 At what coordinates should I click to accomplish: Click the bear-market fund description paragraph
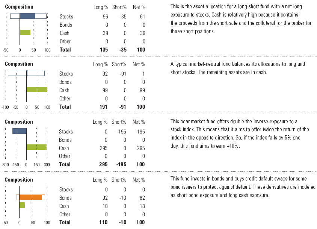[x=240, y=133]
